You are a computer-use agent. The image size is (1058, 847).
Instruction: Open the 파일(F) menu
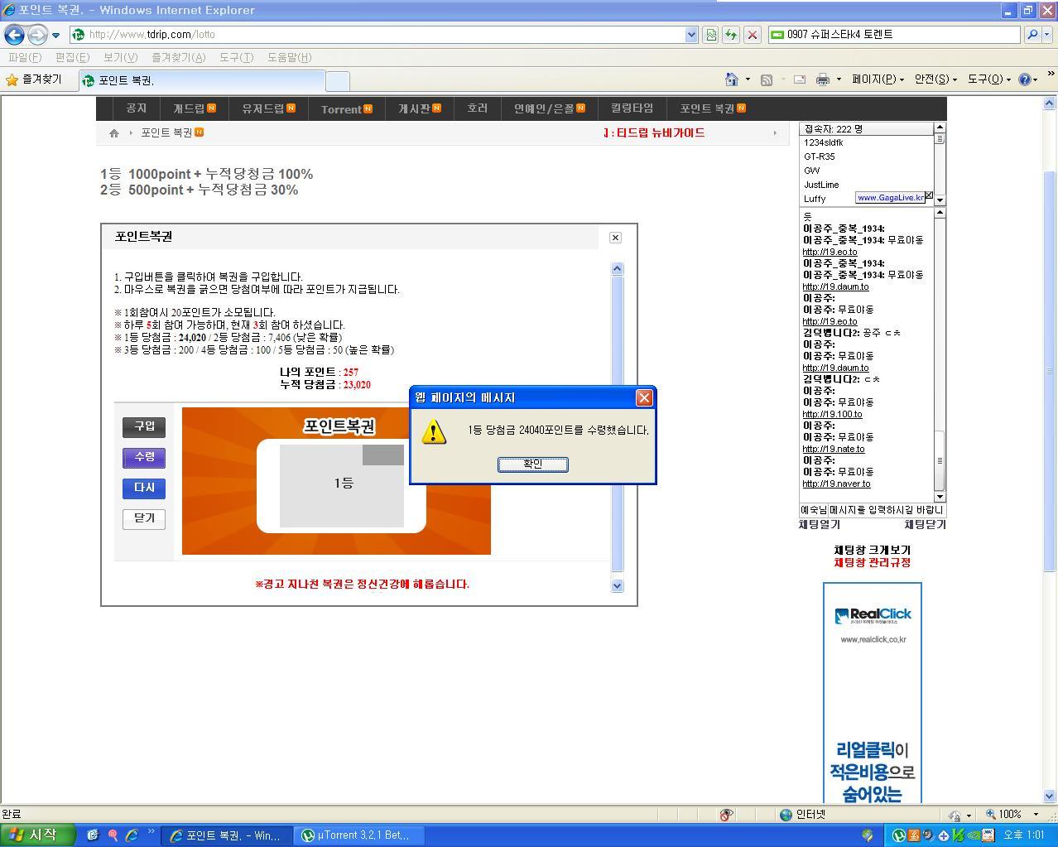25,57
